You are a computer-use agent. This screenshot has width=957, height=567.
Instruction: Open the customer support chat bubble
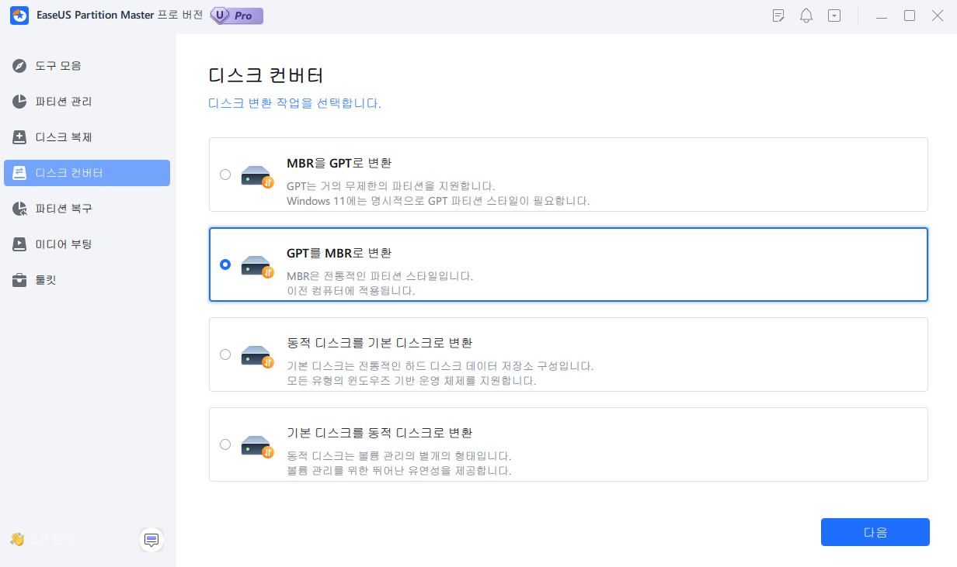(x=151, y=540)
